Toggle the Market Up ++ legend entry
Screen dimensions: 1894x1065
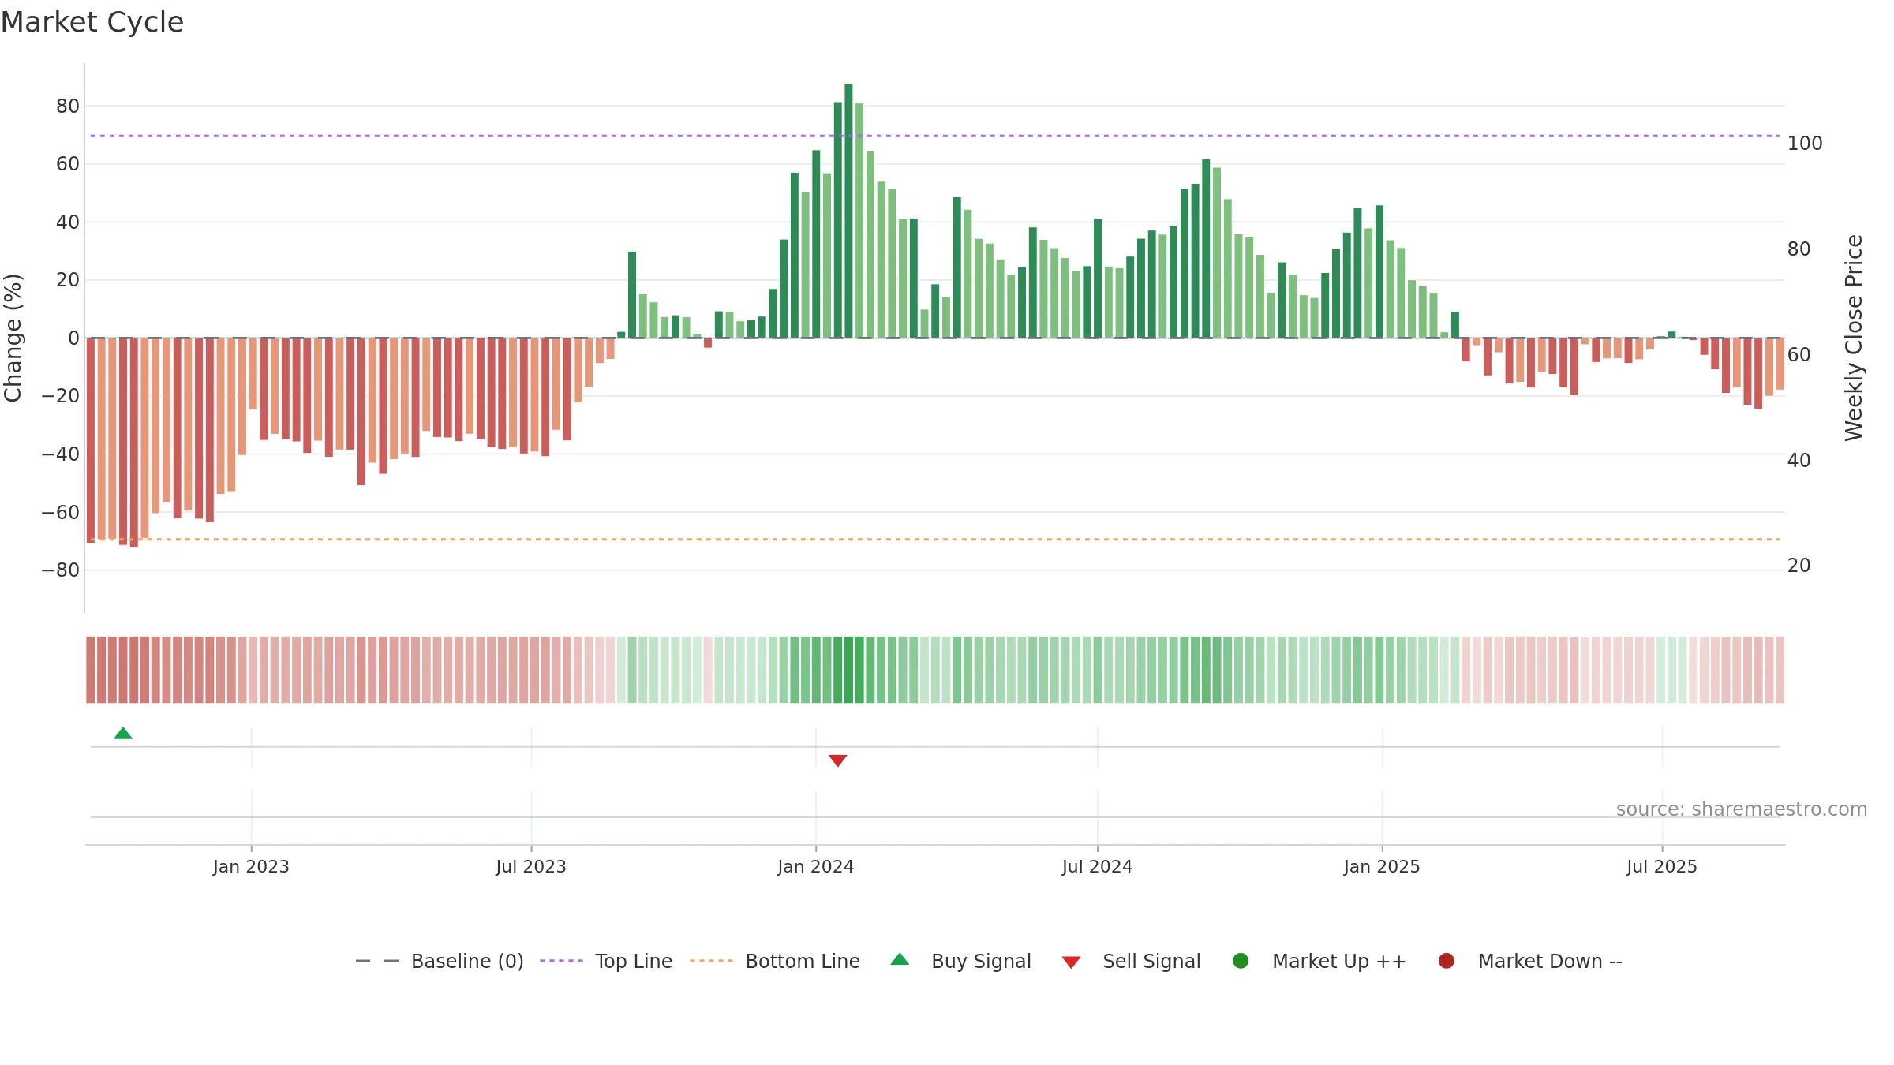(x=1319, y=961)
